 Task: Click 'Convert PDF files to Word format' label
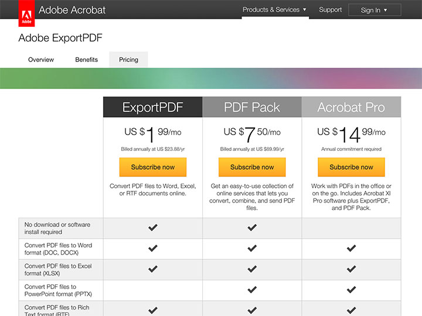[x=58, y=249]
